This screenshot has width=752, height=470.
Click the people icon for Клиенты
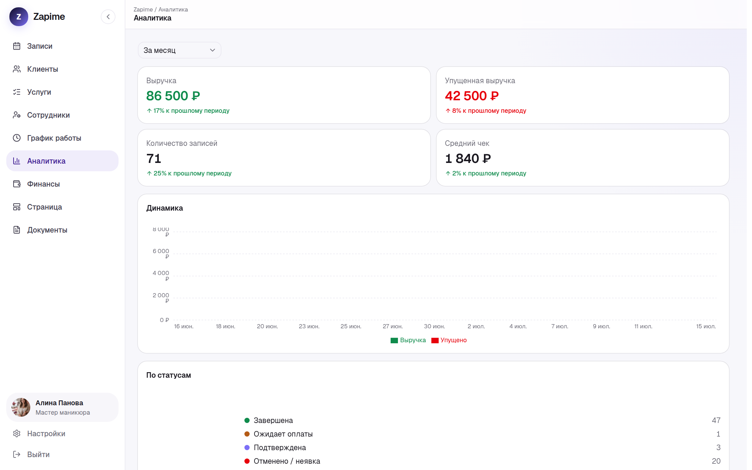pyautogui.click(x=17, y=69)
